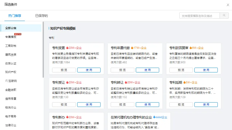232x130 pixels.
Task: Click the 专利驳回复审 card title
Action: pyautogui.click(x=179, y=48)
